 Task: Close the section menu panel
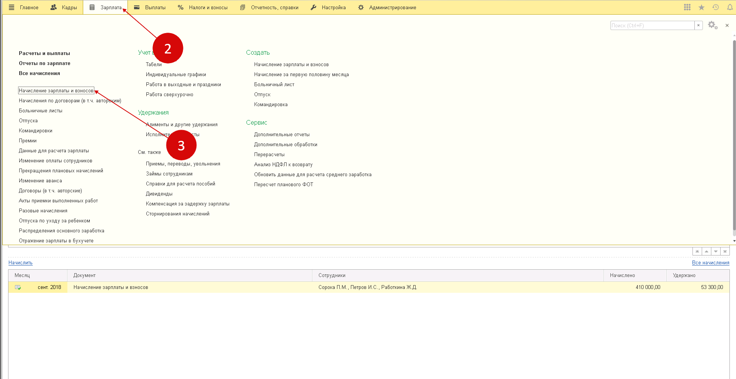727,25
